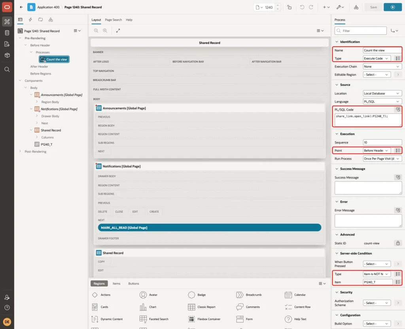This screenshot has width=405, height=329.
Task: Open Gallery package icon in sidebar
Action: [x=7, y=55]
